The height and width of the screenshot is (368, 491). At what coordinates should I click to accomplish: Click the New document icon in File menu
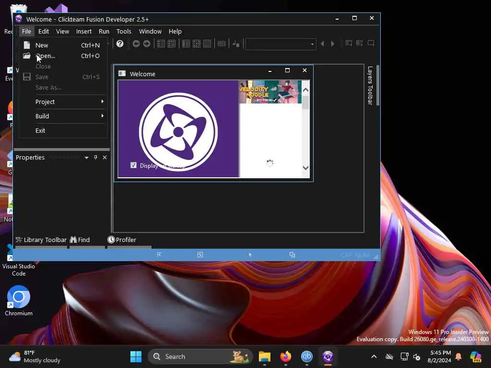pyautogui.click(x=27, y=45)
